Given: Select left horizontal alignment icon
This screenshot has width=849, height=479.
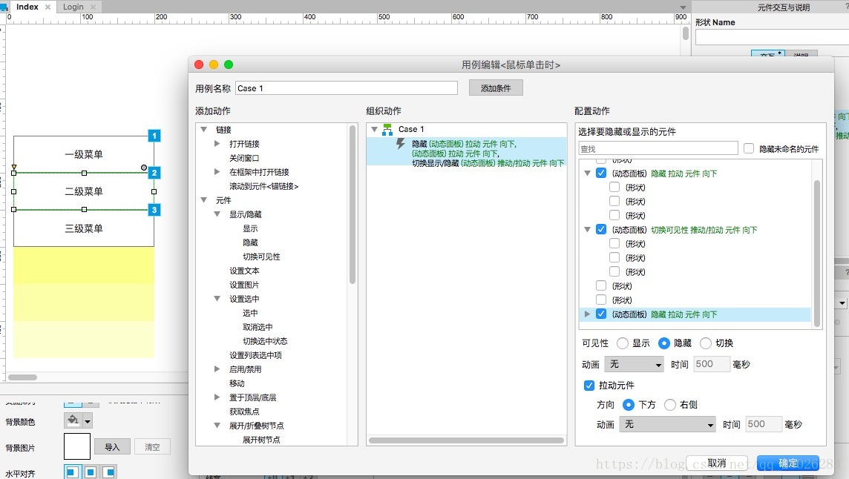Looking at the screenshot, I should coord(72,472).
